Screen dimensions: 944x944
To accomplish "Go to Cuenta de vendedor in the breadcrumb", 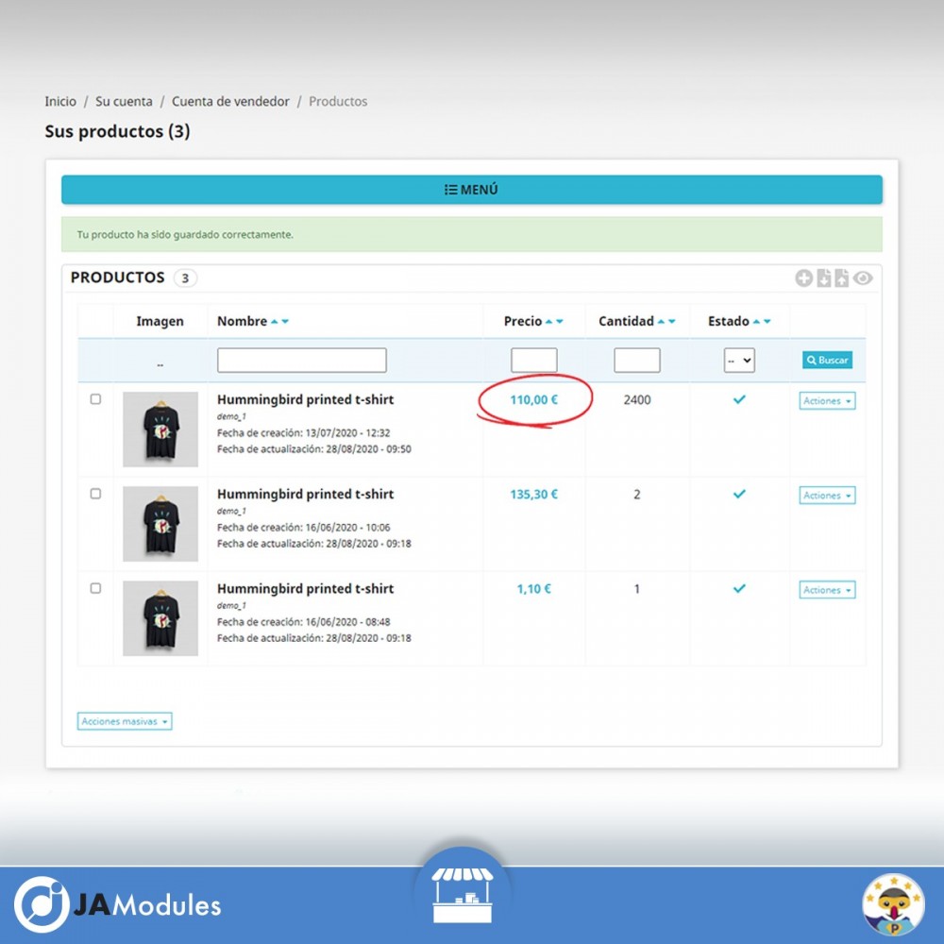I will click(230, 101).
